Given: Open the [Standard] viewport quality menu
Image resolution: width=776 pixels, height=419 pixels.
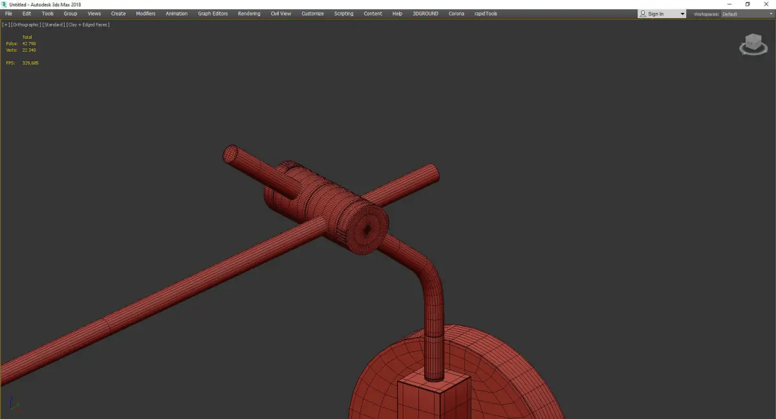Looking at the screenshot, I should click(53, 25).
